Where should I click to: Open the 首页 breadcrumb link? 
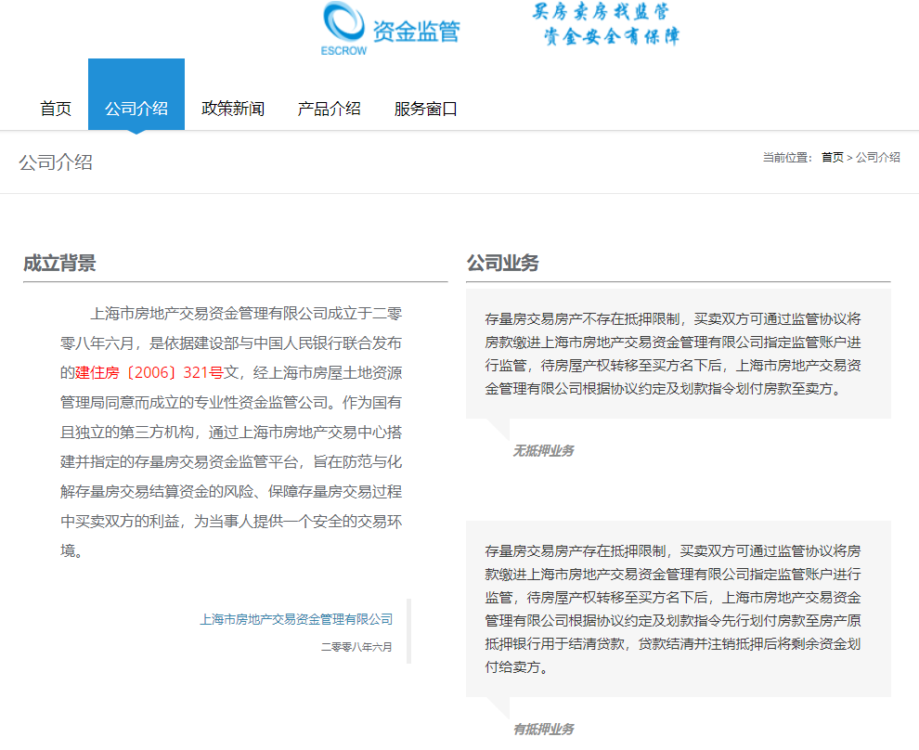pyautogui.click(x=829, y=157)
